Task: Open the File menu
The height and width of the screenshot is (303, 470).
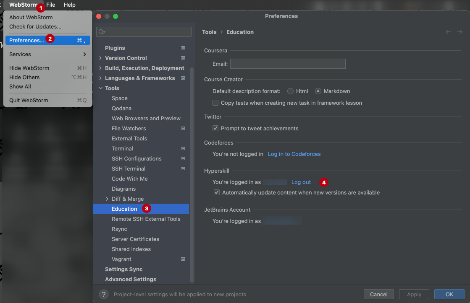Action: pos(51,5)
